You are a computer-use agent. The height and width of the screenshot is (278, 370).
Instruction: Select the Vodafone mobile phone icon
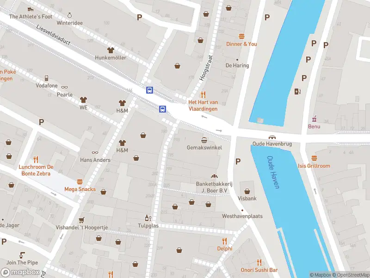47,78
